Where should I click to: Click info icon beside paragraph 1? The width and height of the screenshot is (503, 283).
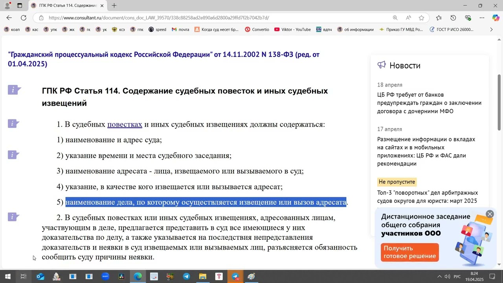tap(13, 124)
